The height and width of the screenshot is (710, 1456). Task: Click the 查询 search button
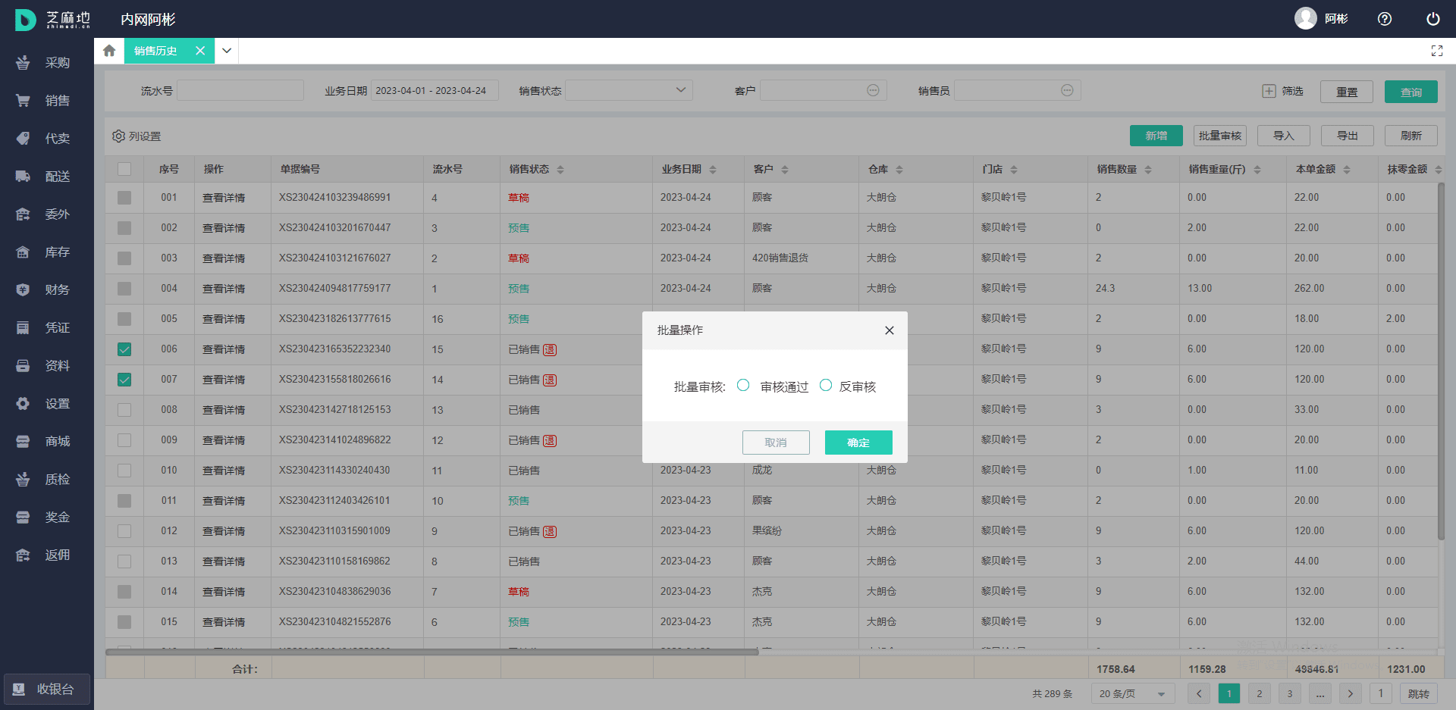tap(1411, 92)
